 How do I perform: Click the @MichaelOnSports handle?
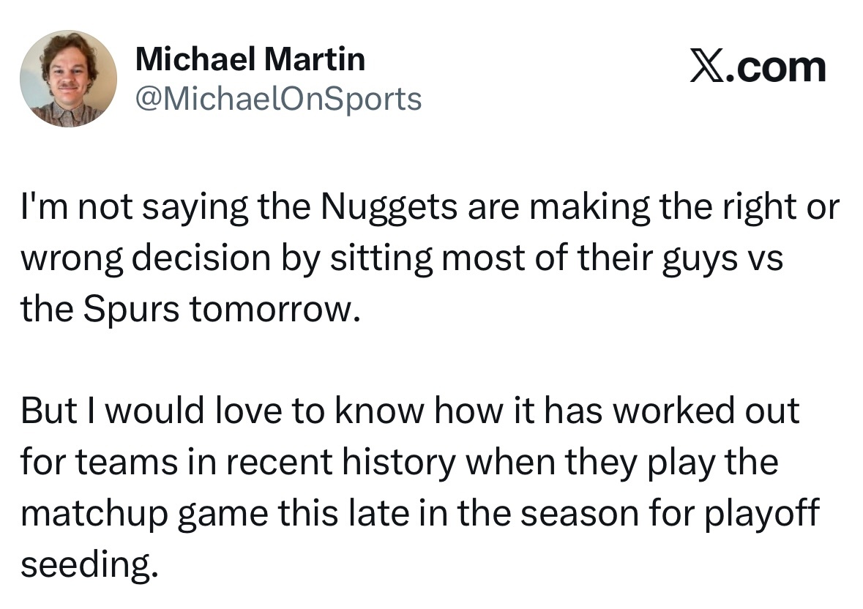pos(279,98)
